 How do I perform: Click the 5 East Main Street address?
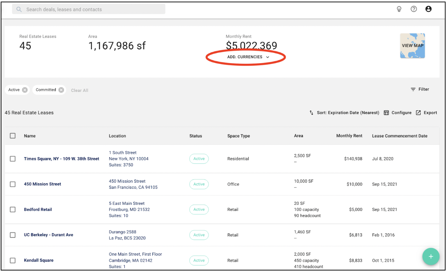pyautogui.click(x=129, y=210)
